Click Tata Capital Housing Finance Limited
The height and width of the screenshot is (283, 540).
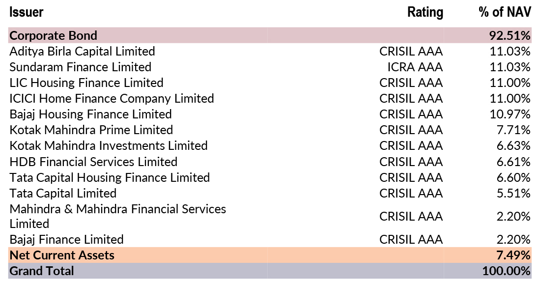pos(110,177)
